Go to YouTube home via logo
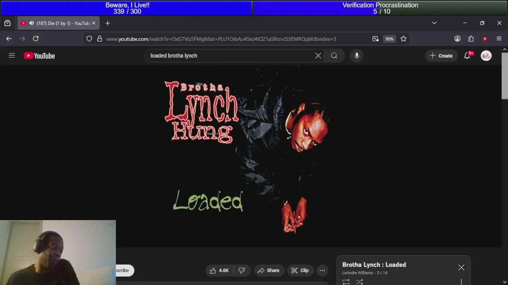This screenshot has height=285, width=508. (x=39, y=56)
